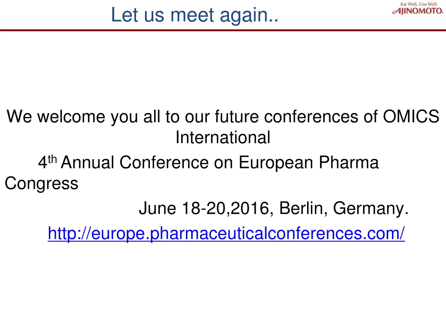Click the word "Congress"
446x335 pixels.
click(41, 184)
